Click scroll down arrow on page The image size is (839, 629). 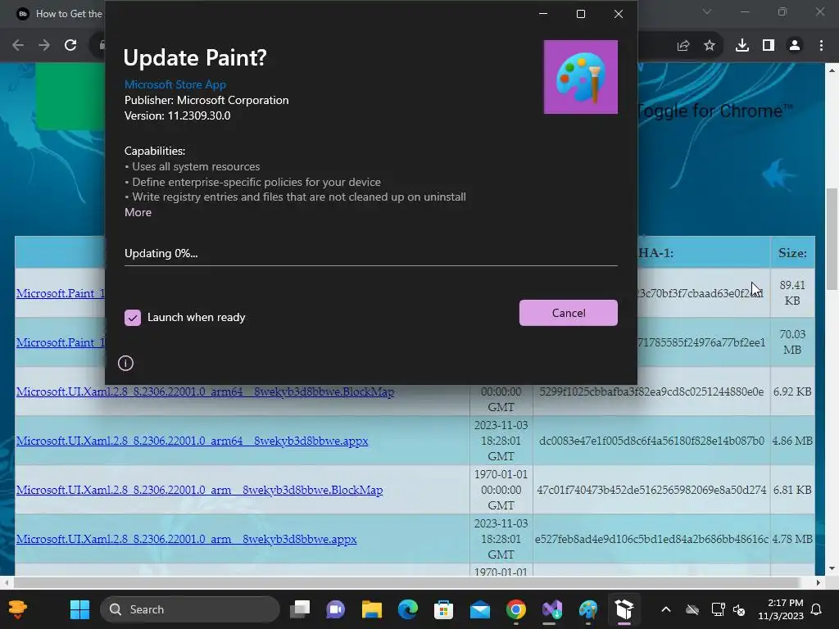tap(832, 568)
